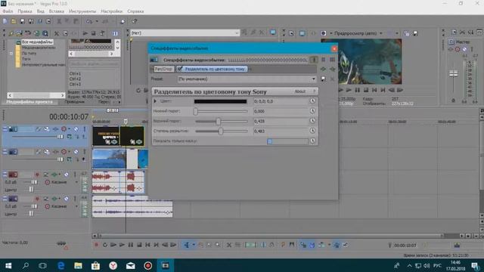The height and width of the screenshot is (272, 484).
Task: Click the animate clock icon for Цвет parameter
Action: (x=312, y=100)
